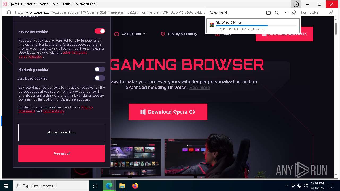Open the Edge downloads toolbar button

tap(296, 4)
